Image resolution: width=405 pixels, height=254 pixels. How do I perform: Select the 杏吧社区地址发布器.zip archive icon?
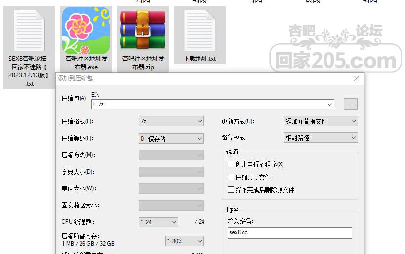point(143,30)
